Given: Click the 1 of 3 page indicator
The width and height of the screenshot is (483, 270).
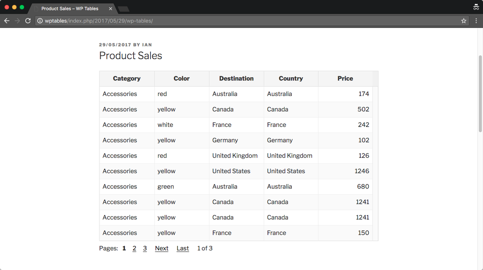Looking at the screenshot, I should point(205,248).
